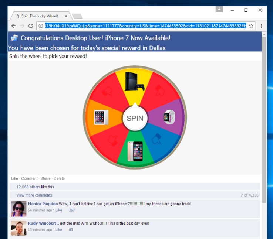Click the icon beside the Congratulations heading
The width and height of the screenshot is (273, 239).
click(x=14, y=38)
